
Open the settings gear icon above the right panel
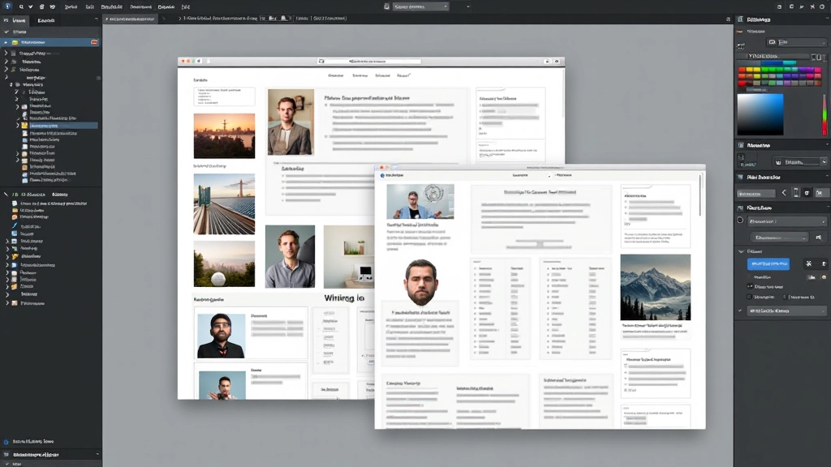[822, 6]
